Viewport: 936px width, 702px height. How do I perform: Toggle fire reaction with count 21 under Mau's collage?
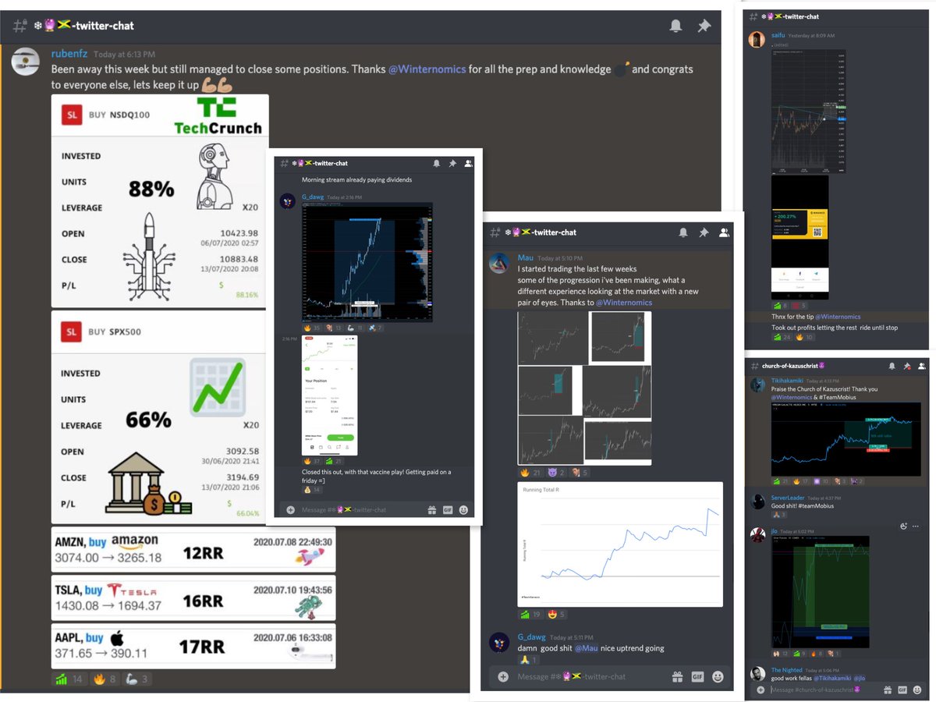coord(531,473)
